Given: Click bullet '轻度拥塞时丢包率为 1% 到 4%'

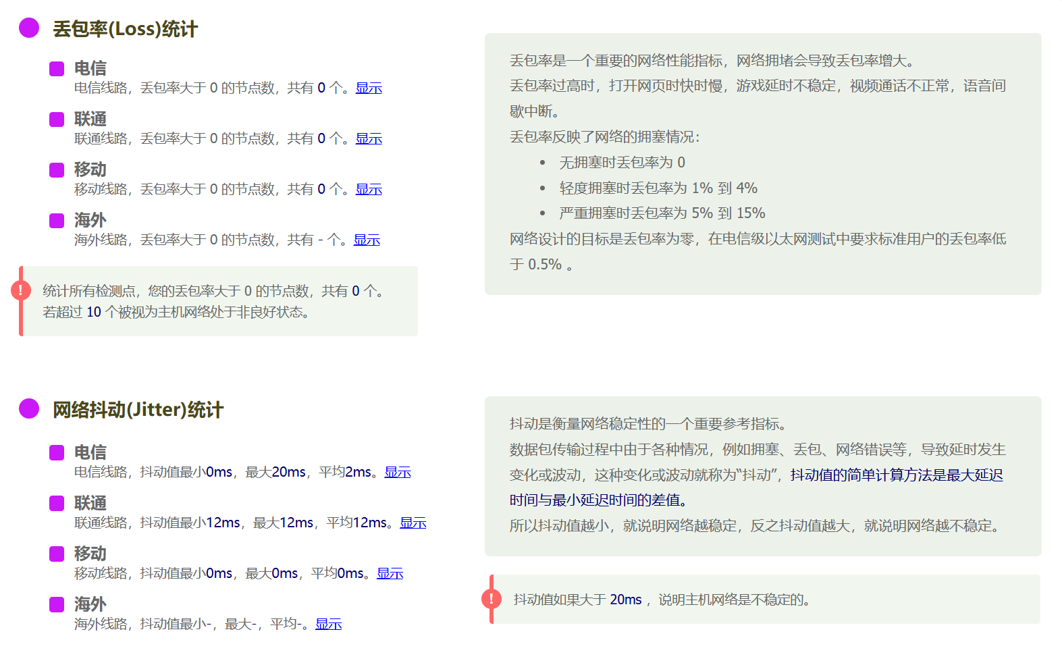Looking at the screenshot, I should 658,188.
